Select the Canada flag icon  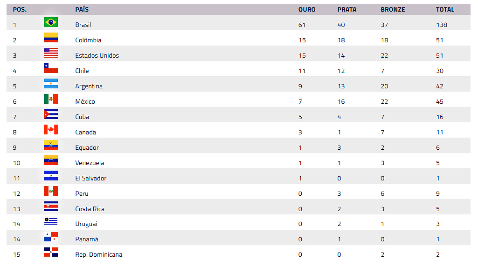click(x=51, y=129)
